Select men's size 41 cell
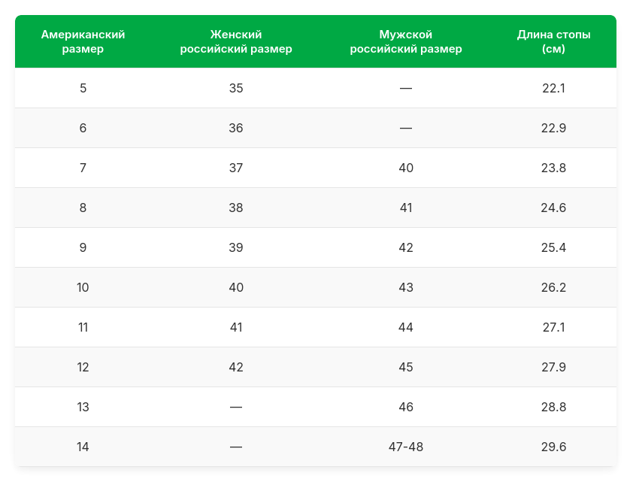 [x=406, y=208]
